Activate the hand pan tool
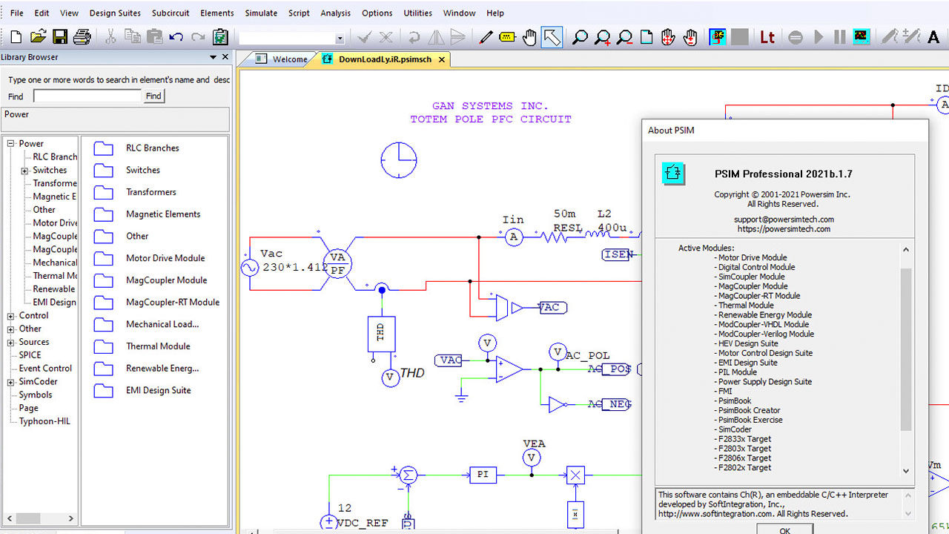Screen dimensions: 949x534 click(x=529, y=37)
